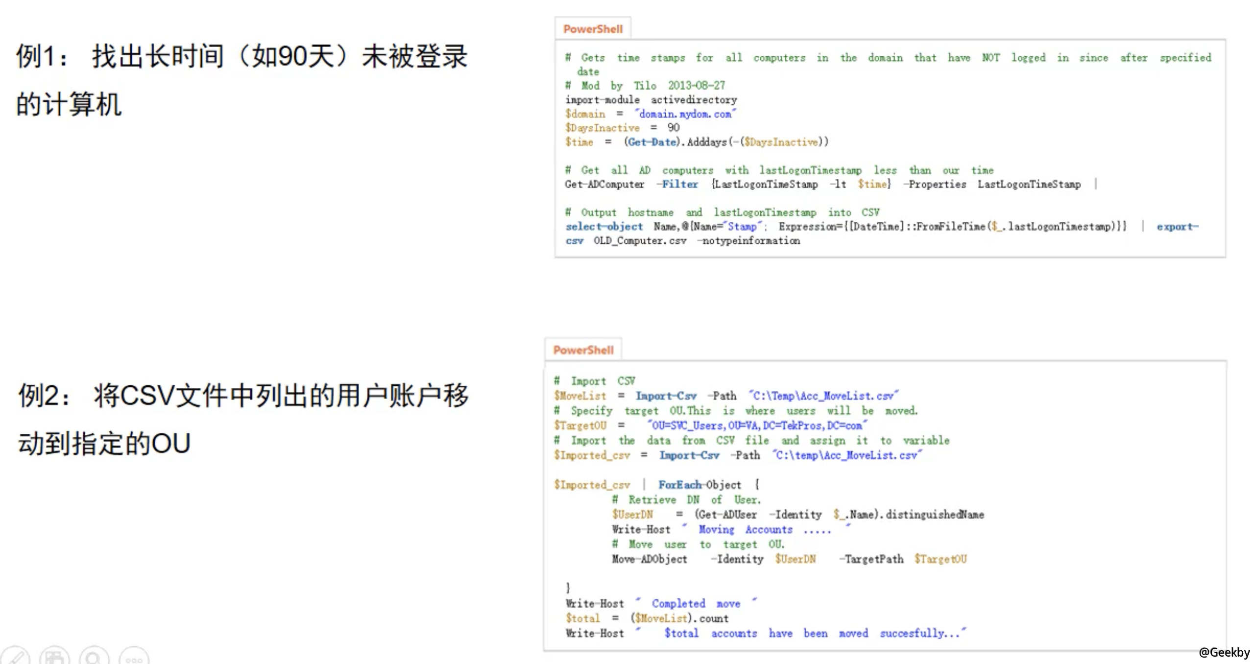Select the $TargetOU variable text
This screenshot has width=1255, height=664.
coord(580,426)
